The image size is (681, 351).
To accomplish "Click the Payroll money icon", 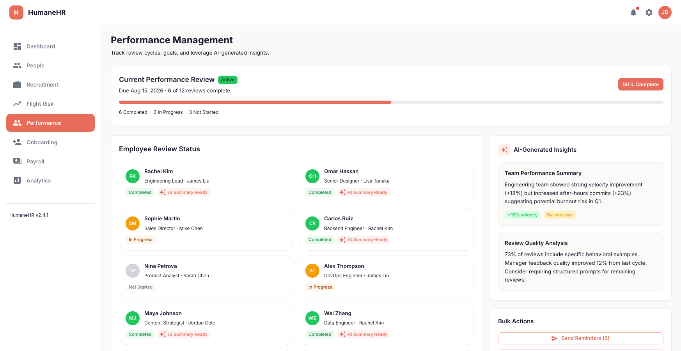I will coord(17,161).
